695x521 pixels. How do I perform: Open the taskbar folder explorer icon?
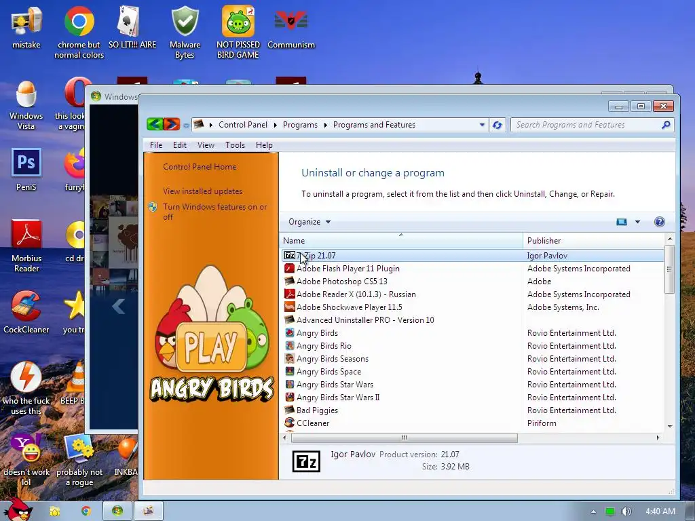(x=55, y=511)
